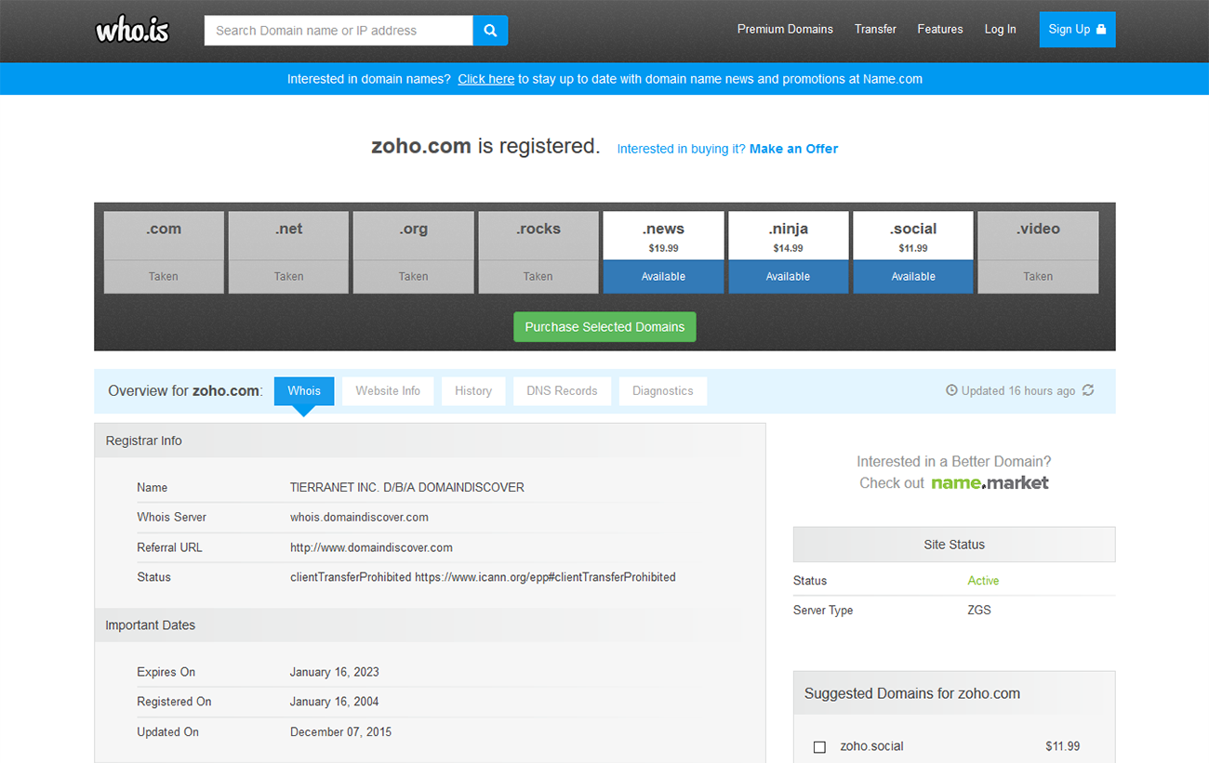Click the $11.99 price for zoho.social suggestion
Screen dimensions: 1209x763
click(1062, 746)
